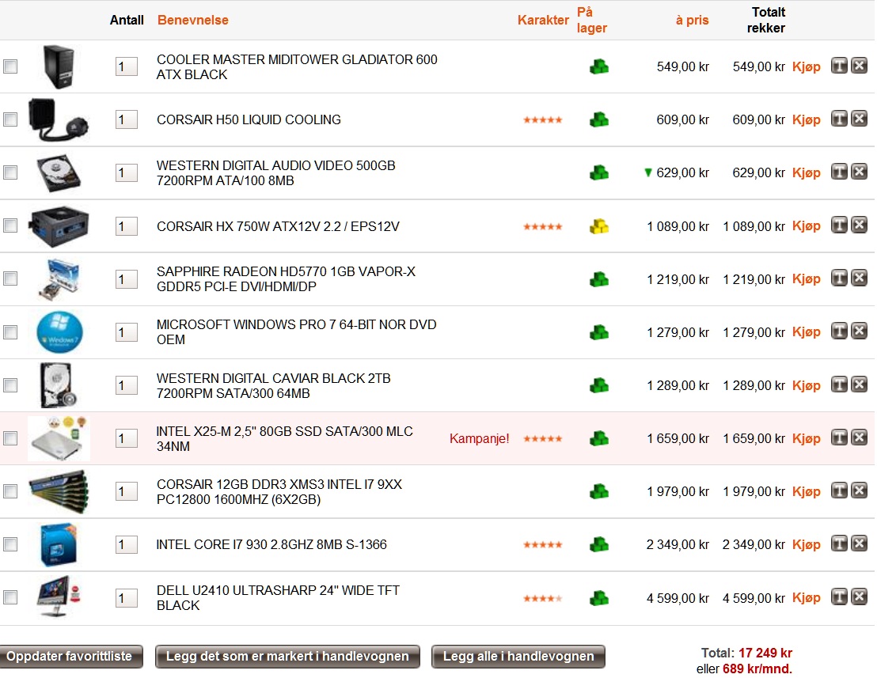Tick checkbox for Cooler Master Gladiator 600
Viewport: 877px width, 678px height.
10,66
